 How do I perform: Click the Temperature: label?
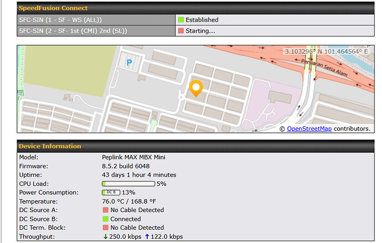click(39, 201)
